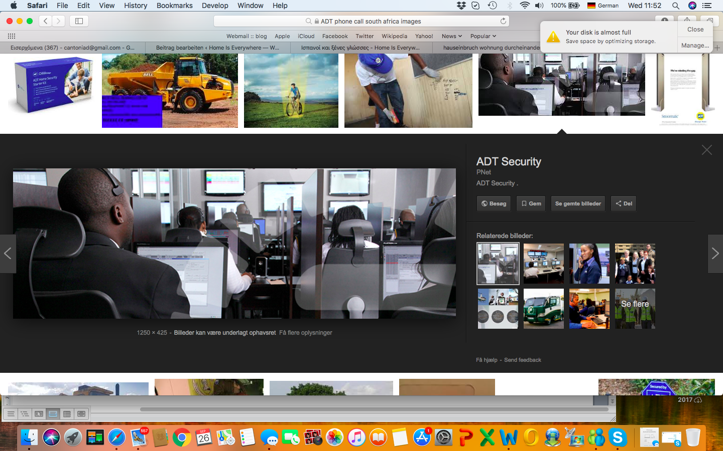This screenshot has width=723, height=451.
Task: Open Google Chrome from the Dock
Action: [182, 437]
